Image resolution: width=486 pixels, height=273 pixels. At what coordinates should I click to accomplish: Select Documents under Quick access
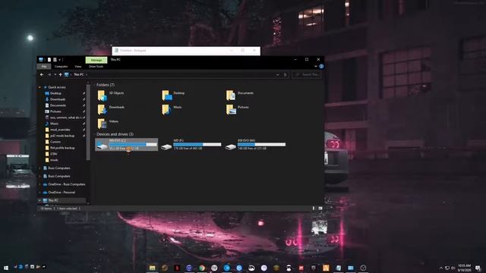point(55,105)
